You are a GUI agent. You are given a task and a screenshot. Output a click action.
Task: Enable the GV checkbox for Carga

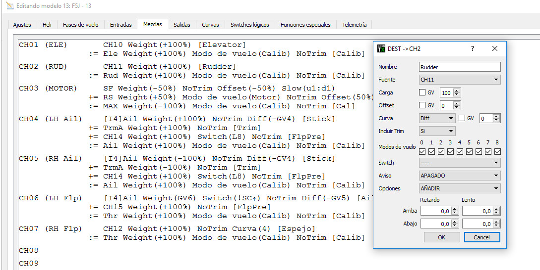coord(422,92)
